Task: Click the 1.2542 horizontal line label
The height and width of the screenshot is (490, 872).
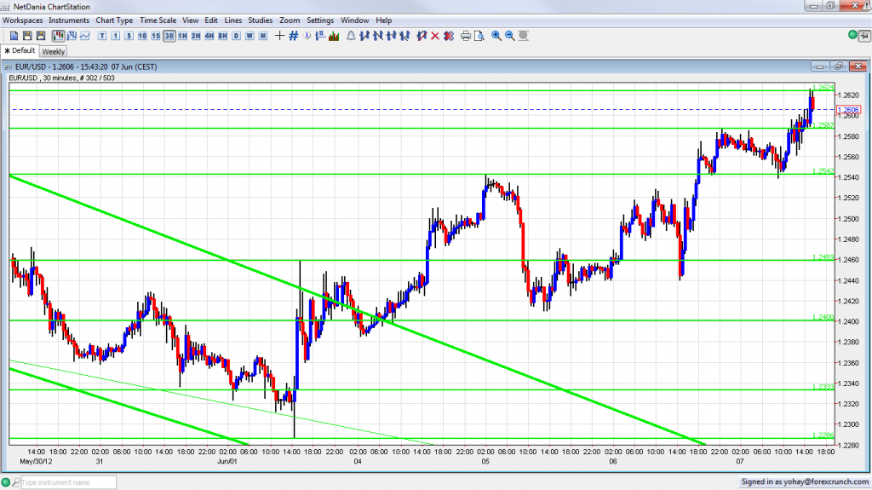Action: tap(823, 171)
